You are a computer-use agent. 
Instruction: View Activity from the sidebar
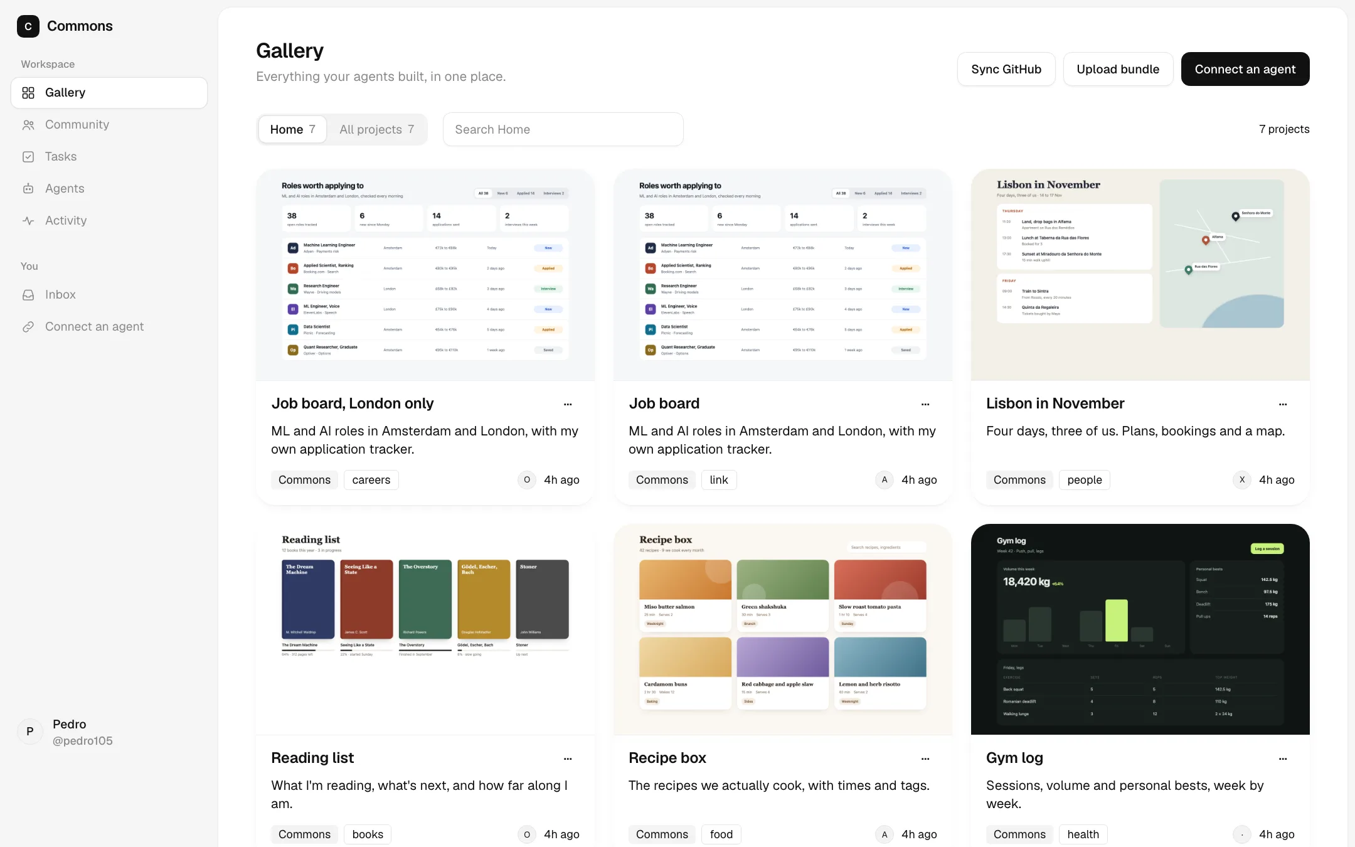[x=109, y=221]
